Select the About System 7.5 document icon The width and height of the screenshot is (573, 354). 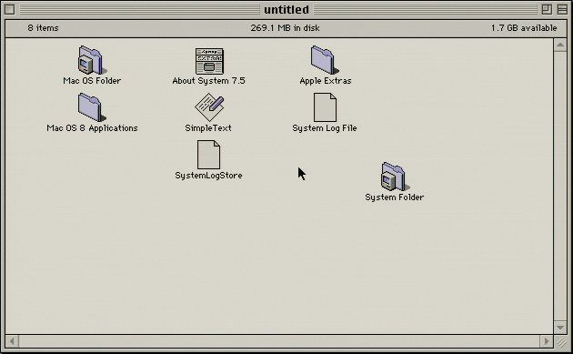tap(209, 61)
